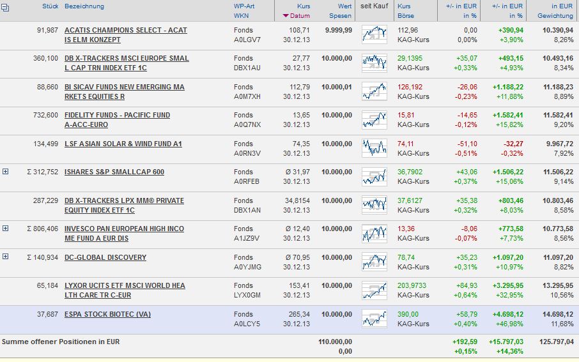Viewport: 579px width, 362px height.
Task: Open ACATIS Champions Select performance chart thumbnail
Action: pos(374,34)
